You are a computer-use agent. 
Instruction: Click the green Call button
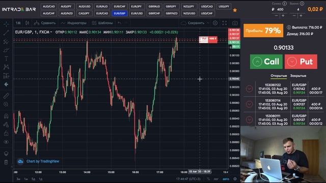(x=266, y=62)
